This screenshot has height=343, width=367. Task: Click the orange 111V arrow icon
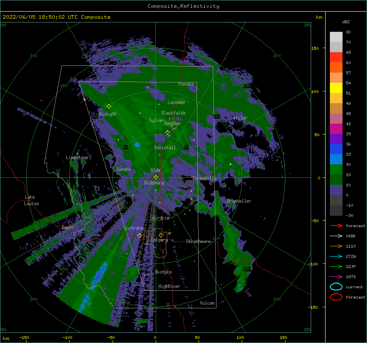coord(336,246)
